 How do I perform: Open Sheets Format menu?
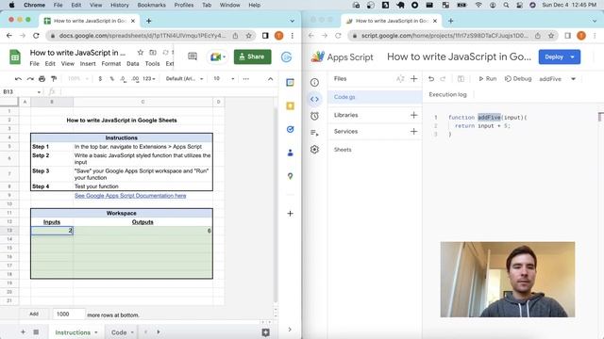click(x=111, y=64)
